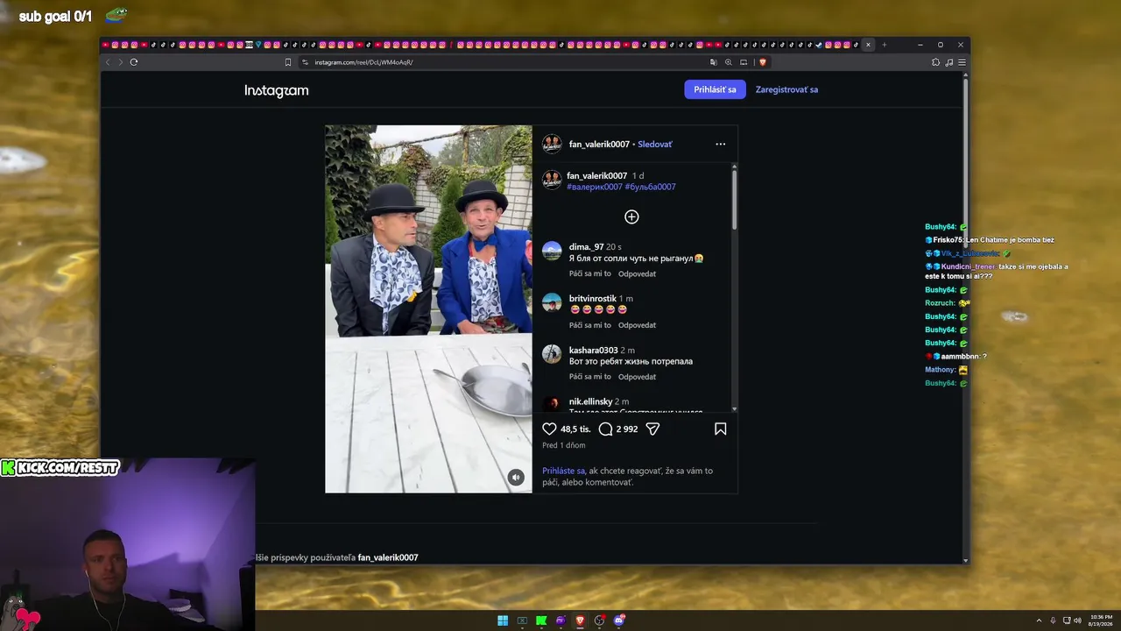The image size is (1121, 631).
Task: Zoom the page with the magnifier icon
Action: 729,62
